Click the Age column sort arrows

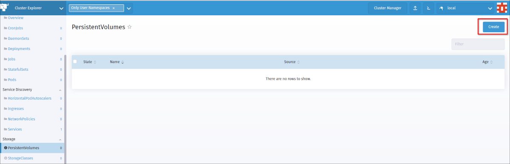(491, 62)
